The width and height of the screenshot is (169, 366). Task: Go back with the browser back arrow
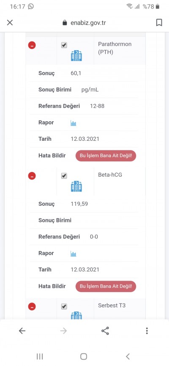point(22,331)
